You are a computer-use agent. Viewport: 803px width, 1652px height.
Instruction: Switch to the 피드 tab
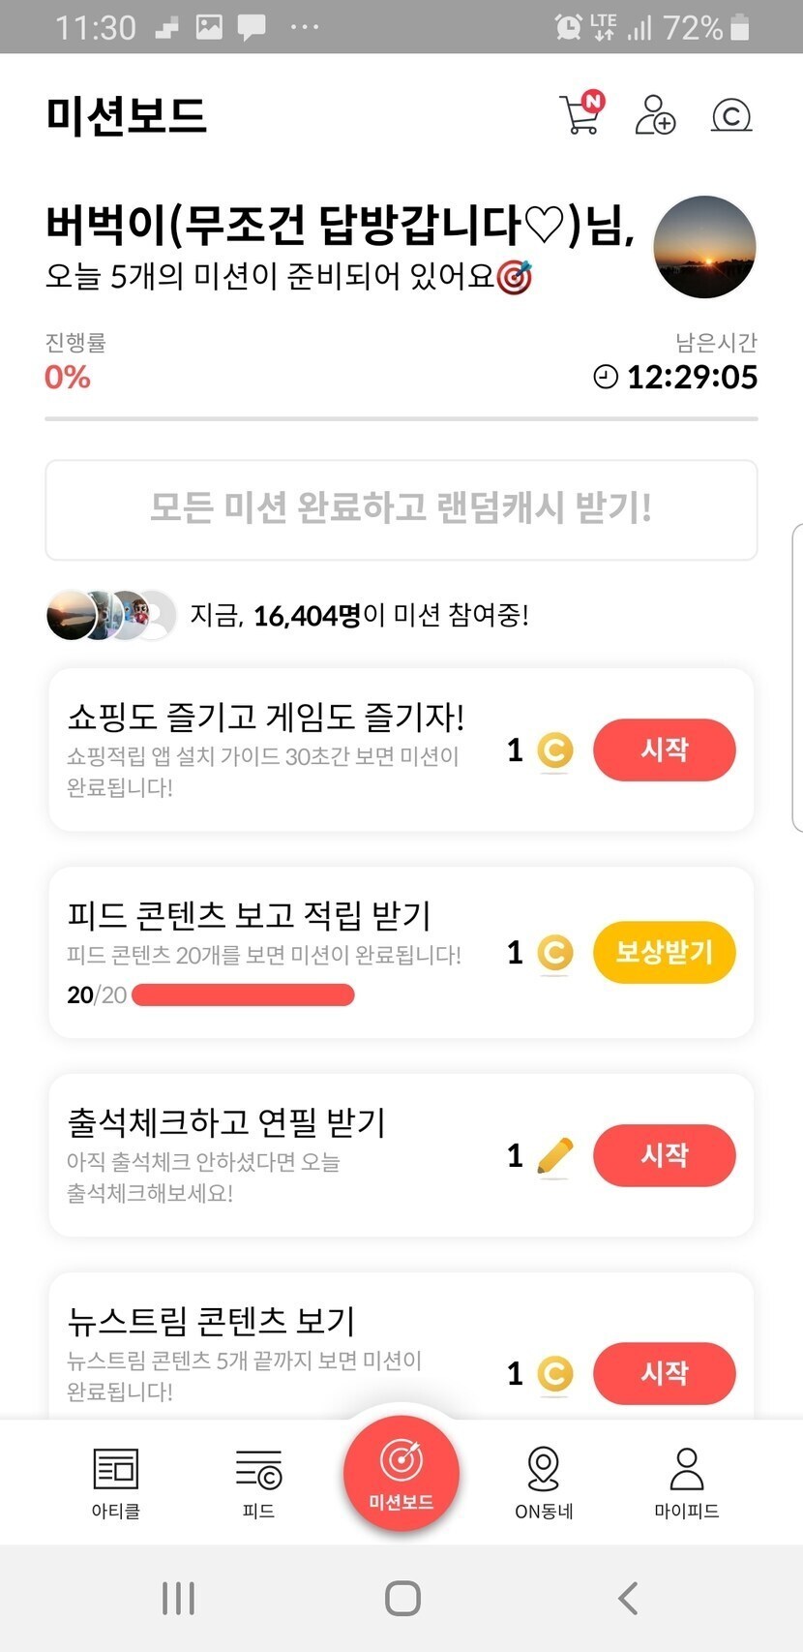click(x=258, y=1483)
